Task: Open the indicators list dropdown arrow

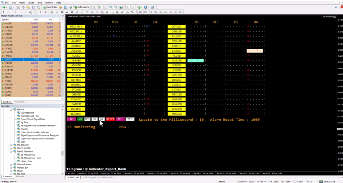Action: click(x=142, y=7)
